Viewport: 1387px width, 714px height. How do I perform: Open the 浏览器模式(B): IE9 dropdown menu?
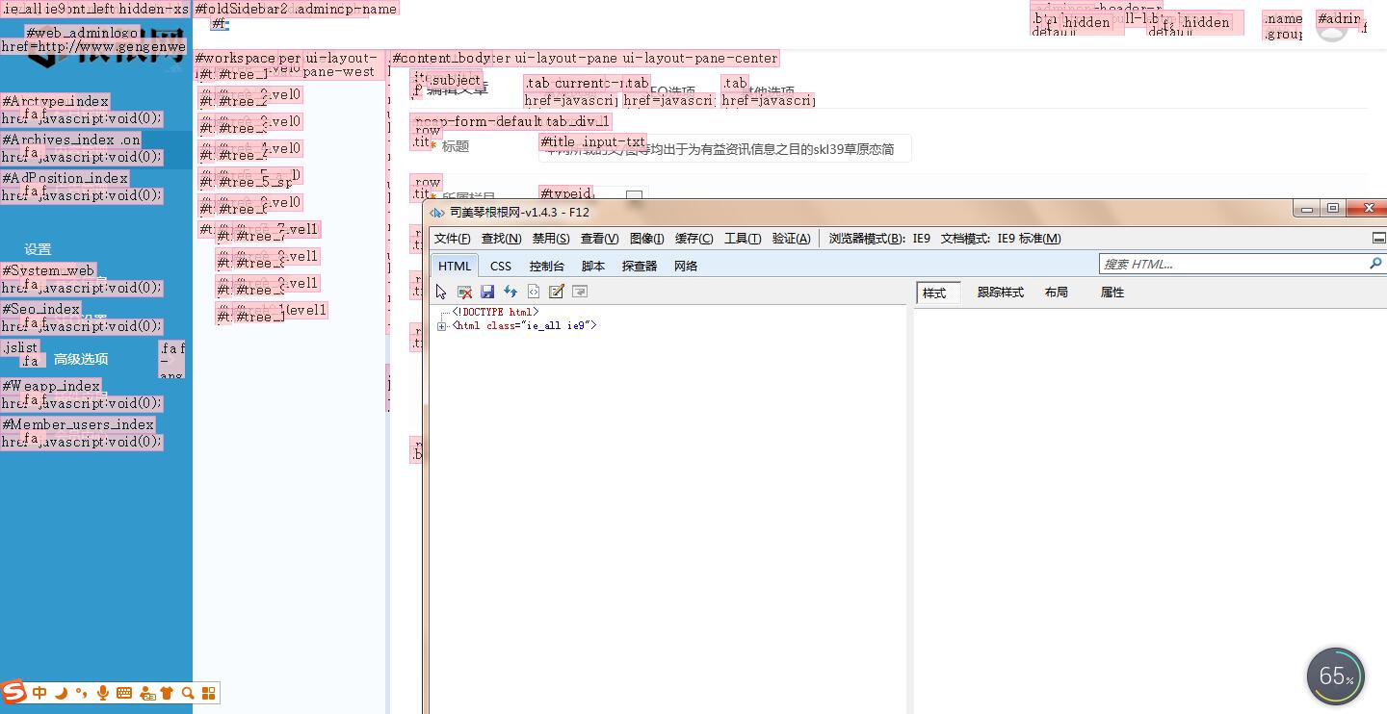[879, 239]
